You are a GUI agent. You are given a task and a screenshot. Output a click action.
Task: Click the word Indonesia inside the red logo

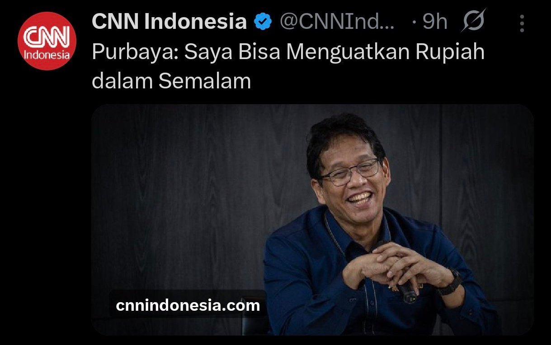47,56
